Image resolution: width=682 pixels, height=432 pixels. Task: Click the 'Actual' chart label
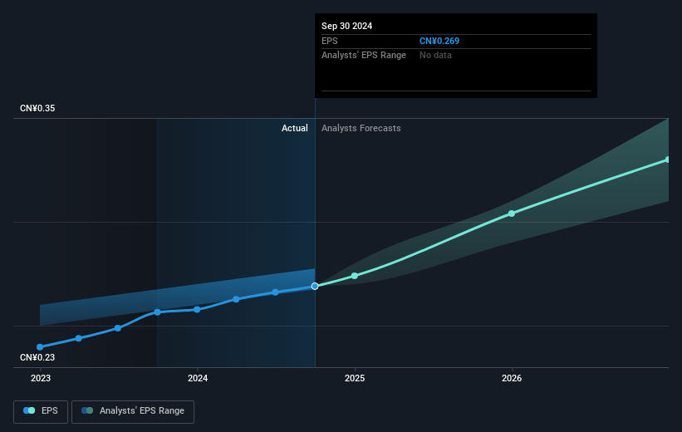tap(294, 128)
